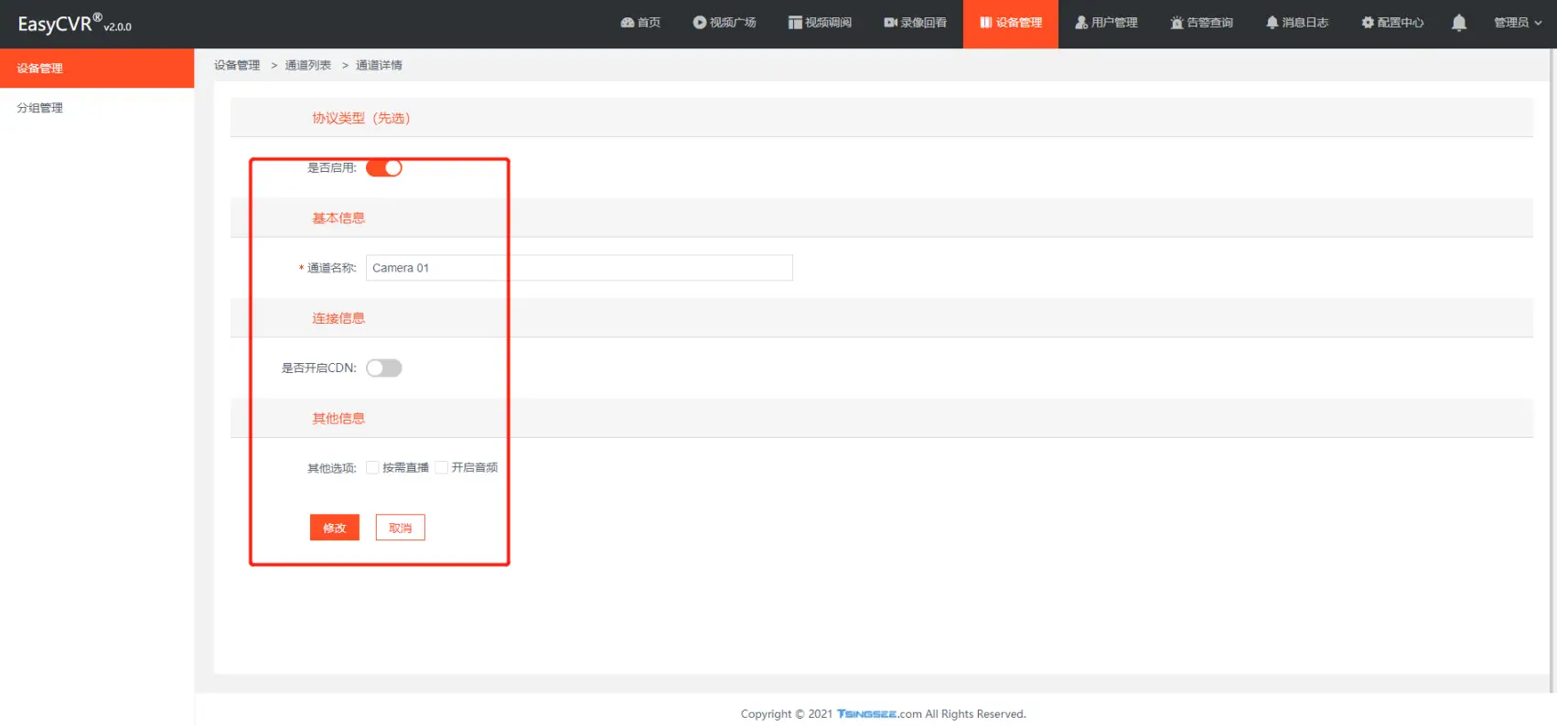Open 视频广场 via its play icon

pyautogui.click(x=700, y=23)
